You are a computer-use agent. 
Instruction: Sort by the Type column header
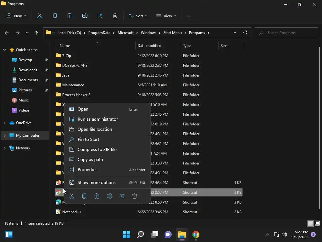(200, 46)
